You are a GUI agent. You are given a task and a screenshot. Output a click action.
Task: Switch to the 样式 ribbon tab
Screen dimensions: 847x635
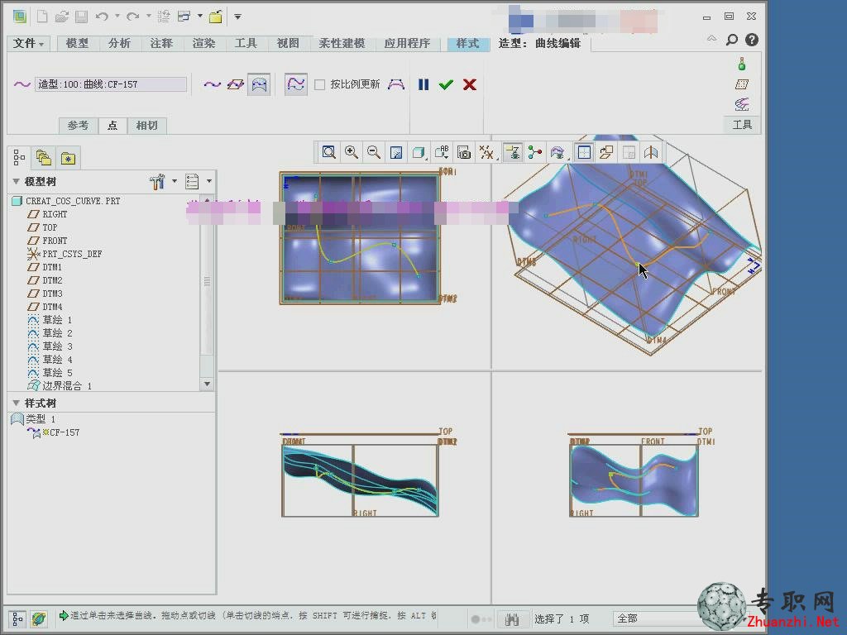coord(468,43)
